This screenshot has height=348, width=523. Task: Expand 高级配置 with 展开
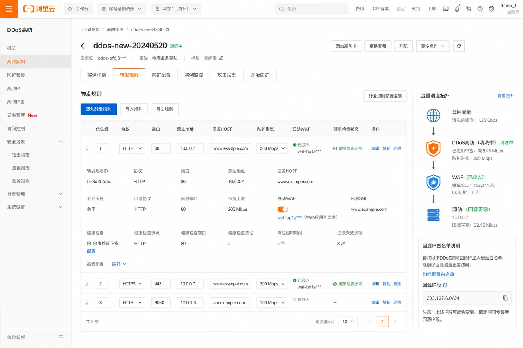[119, 264]
